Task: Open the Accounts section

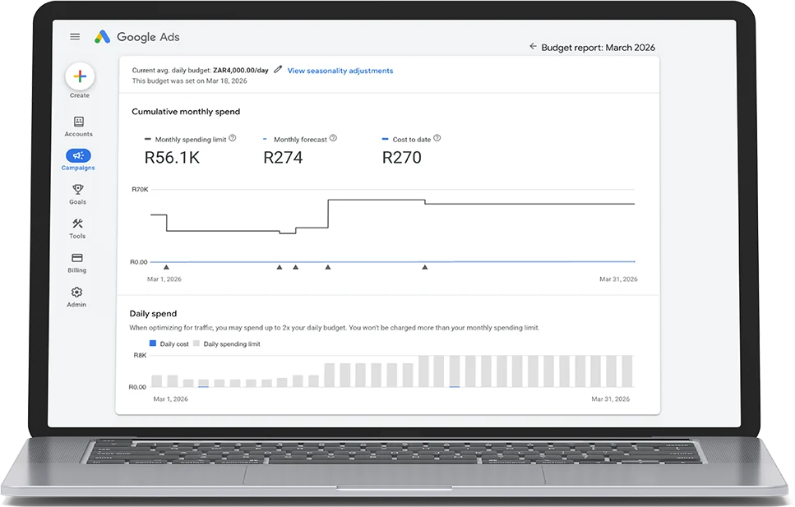Action: click(x=79, y=126)
